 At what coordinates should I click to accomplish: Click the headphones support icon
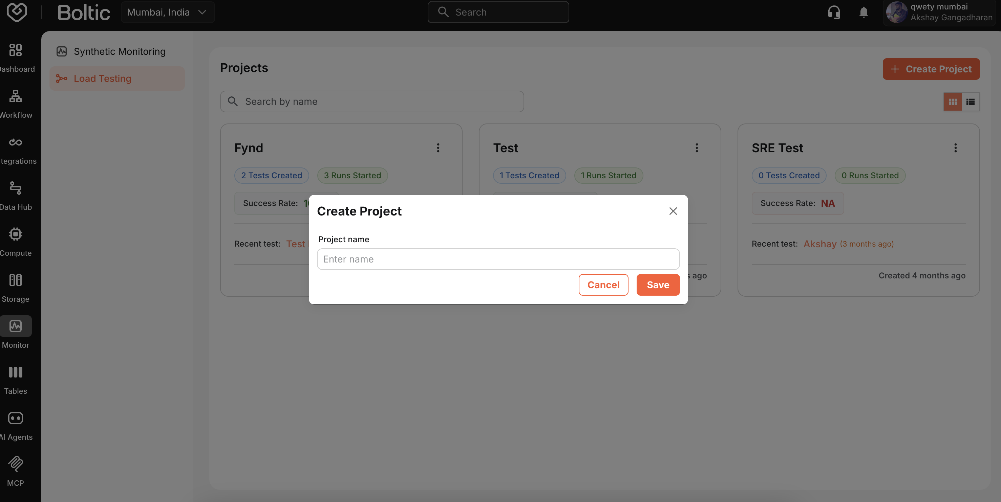point(833,12)
